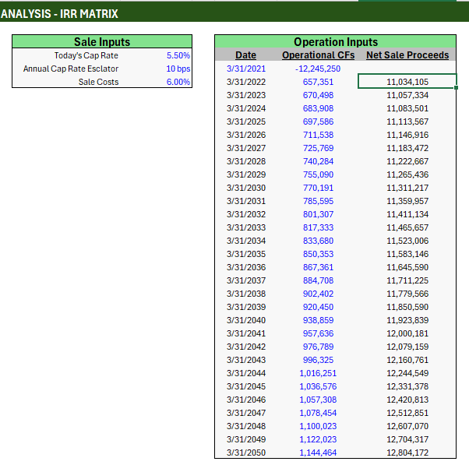The image size is (469, 472).
Task: Select net sale proceeds 11,183,472
Action: [407, 148]
